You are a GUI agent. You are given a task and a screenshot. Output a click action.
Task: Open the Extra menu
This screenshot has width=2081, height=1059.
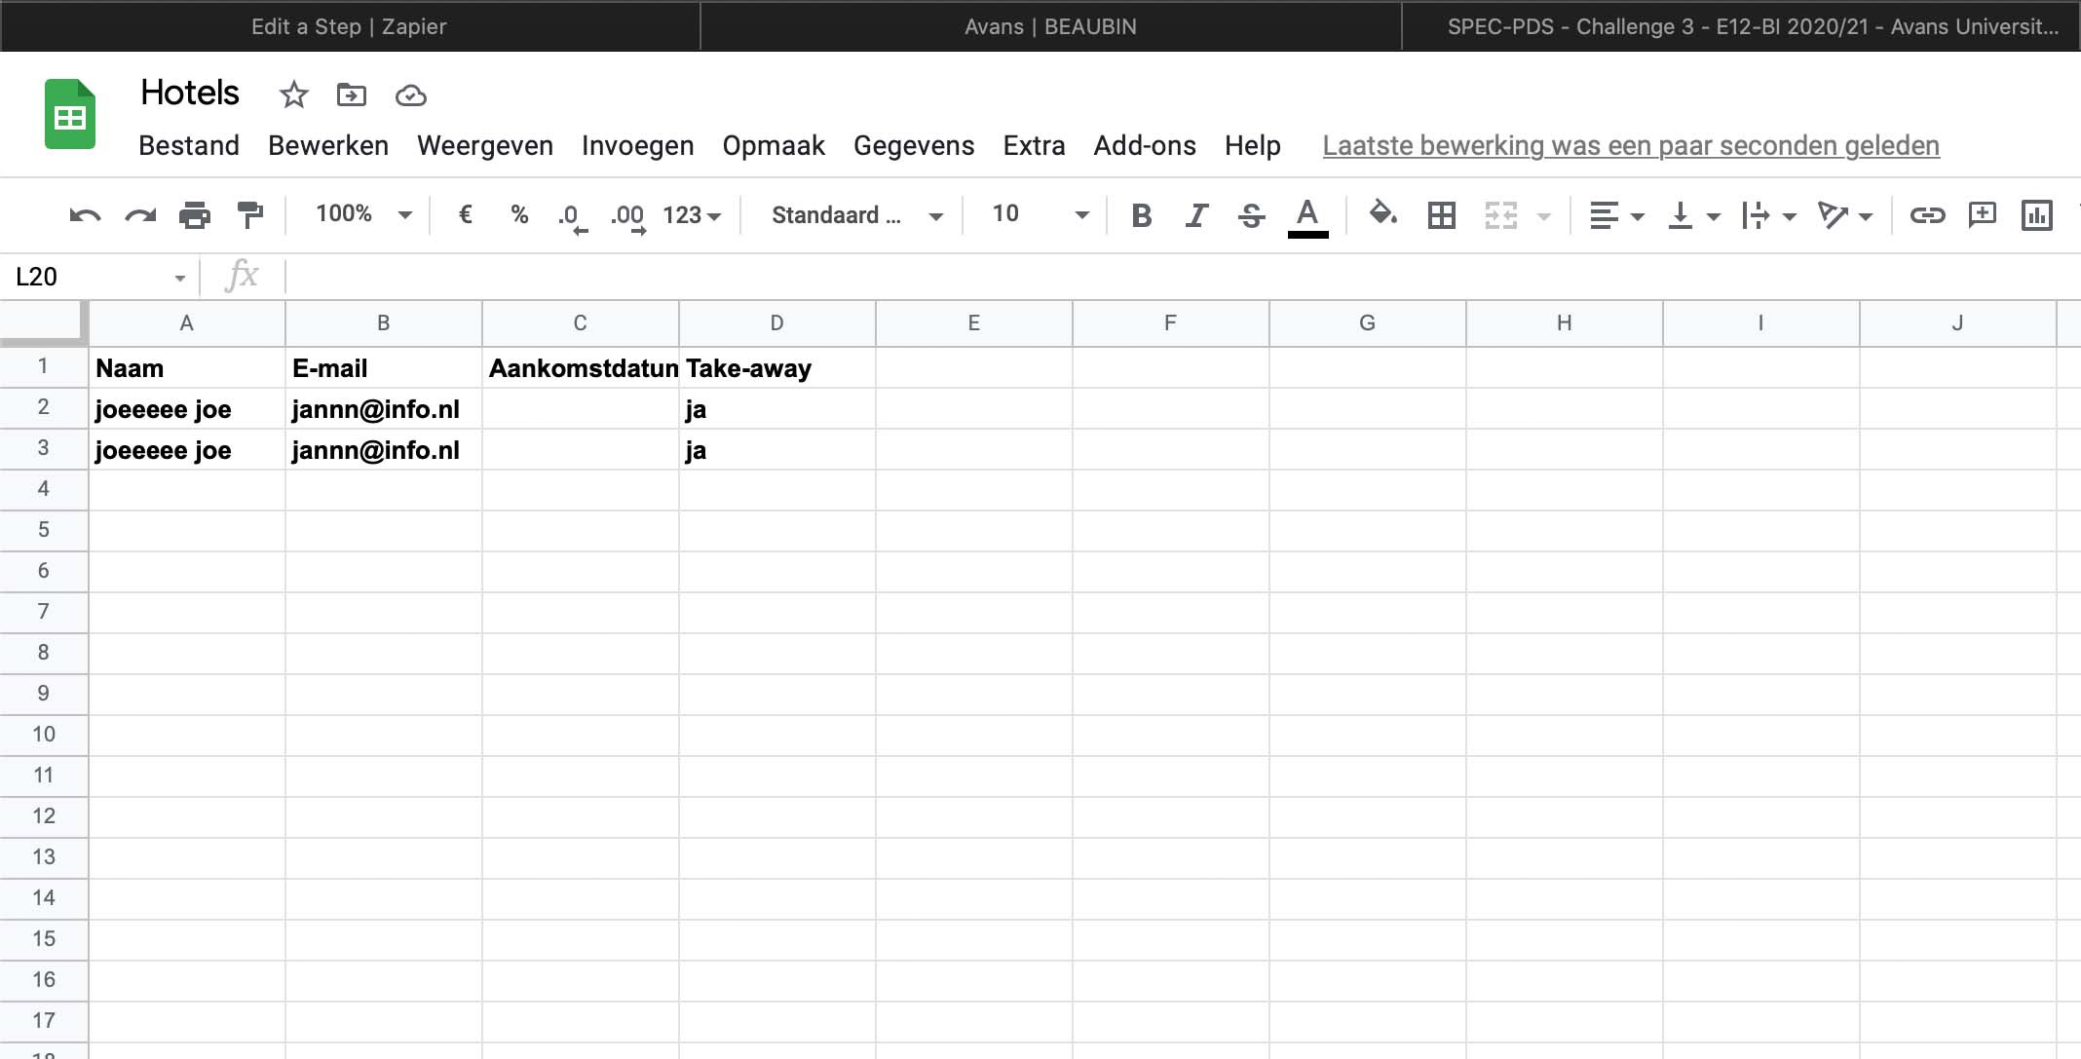1034,146
